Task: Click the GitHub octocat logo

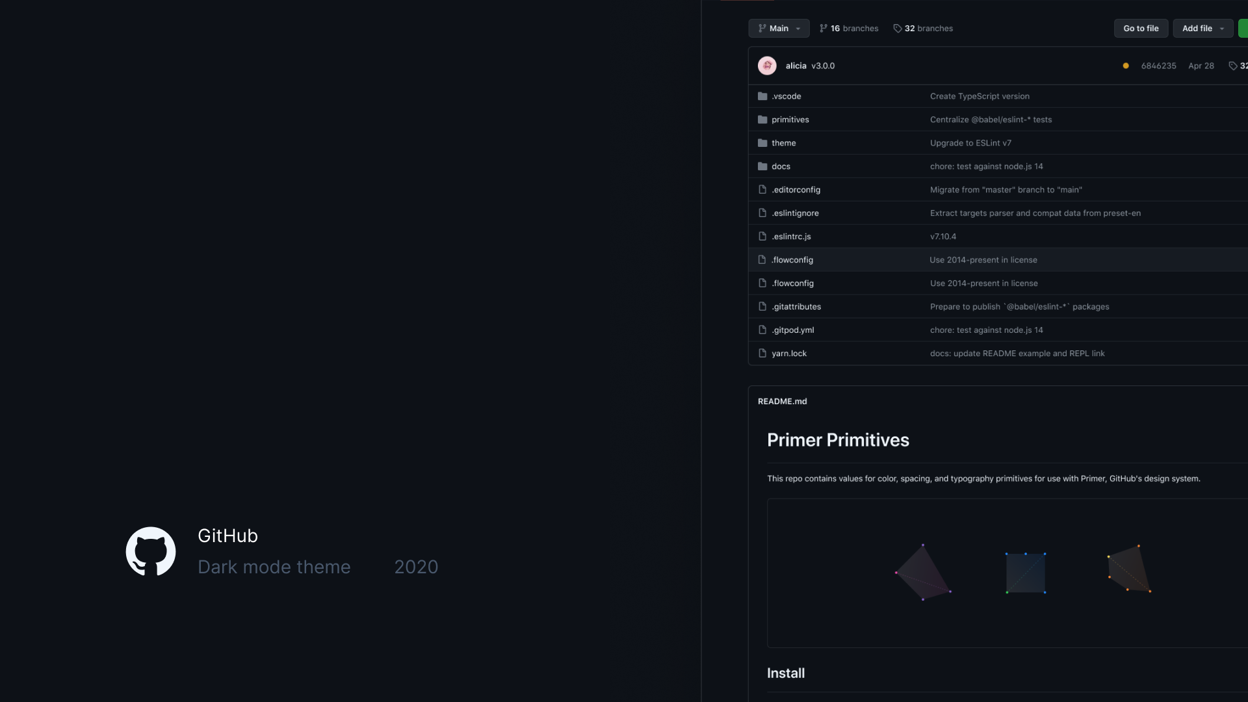Action: tap(150, 551)
